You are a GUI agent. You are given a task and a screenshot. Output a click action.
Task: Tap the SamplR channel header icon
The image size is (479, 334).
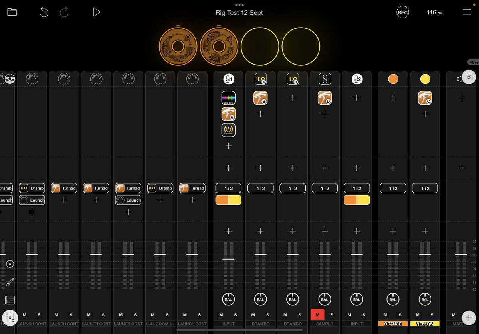[325, 79]
